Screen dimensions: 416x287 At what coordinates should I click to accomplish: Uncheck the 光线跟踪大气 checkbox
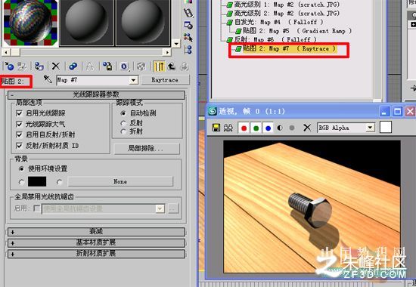[19, 124]
